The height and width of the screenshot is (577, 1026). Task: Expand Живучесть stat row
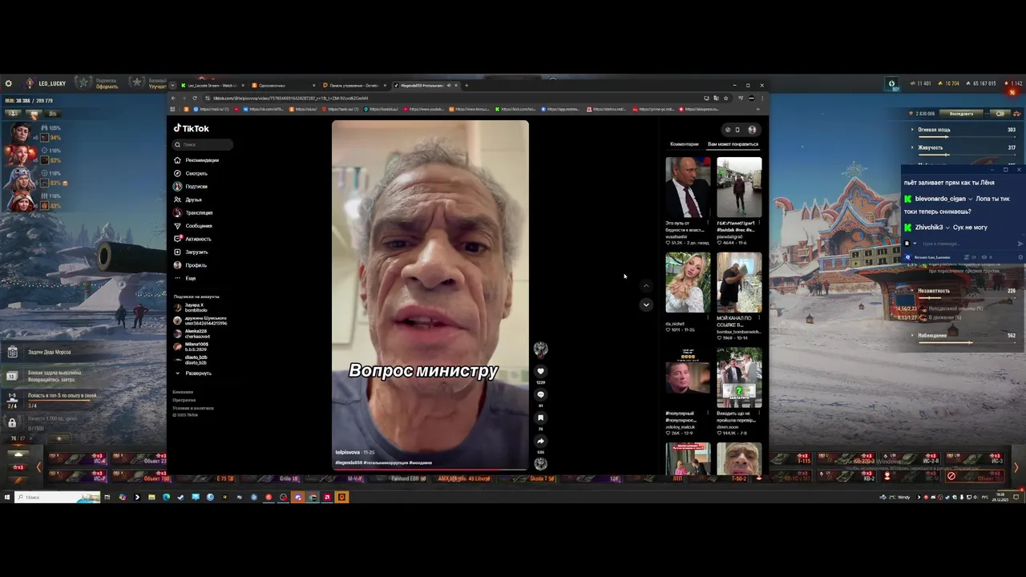pos(963,147)
